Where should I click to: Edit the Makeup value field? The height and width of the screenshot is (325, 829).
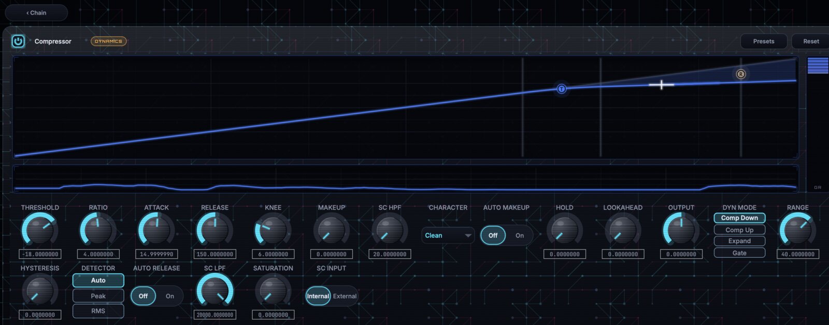pos(331,254)
